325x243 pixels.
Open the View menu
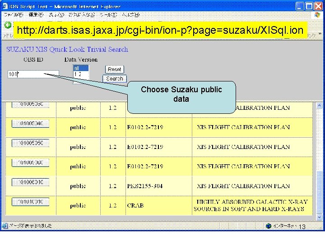pos(56,15)
